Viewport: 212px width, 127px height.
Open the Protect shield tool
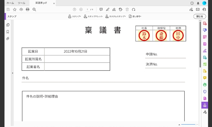click(x=205, y=92)
